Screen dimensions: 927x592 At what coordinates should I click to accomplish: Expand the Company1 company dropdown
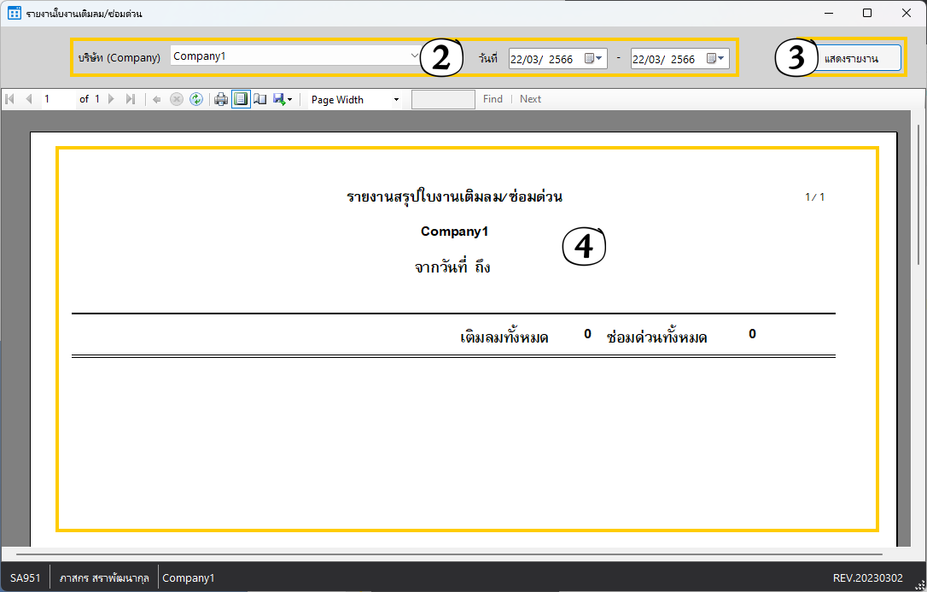pyautogui.click(x=412, y=56)
